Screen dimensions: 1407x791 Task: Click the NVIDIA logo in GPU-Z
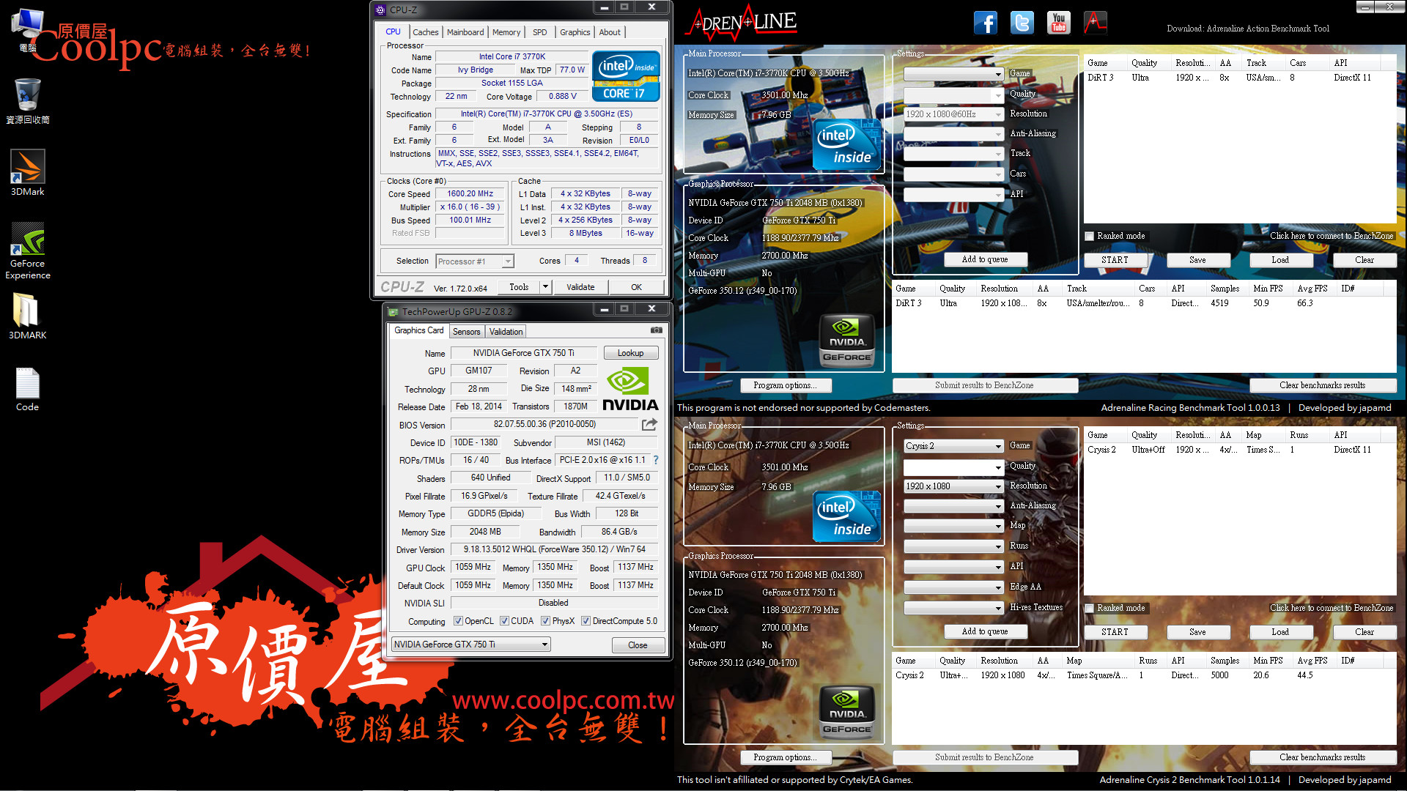[629, 389]
